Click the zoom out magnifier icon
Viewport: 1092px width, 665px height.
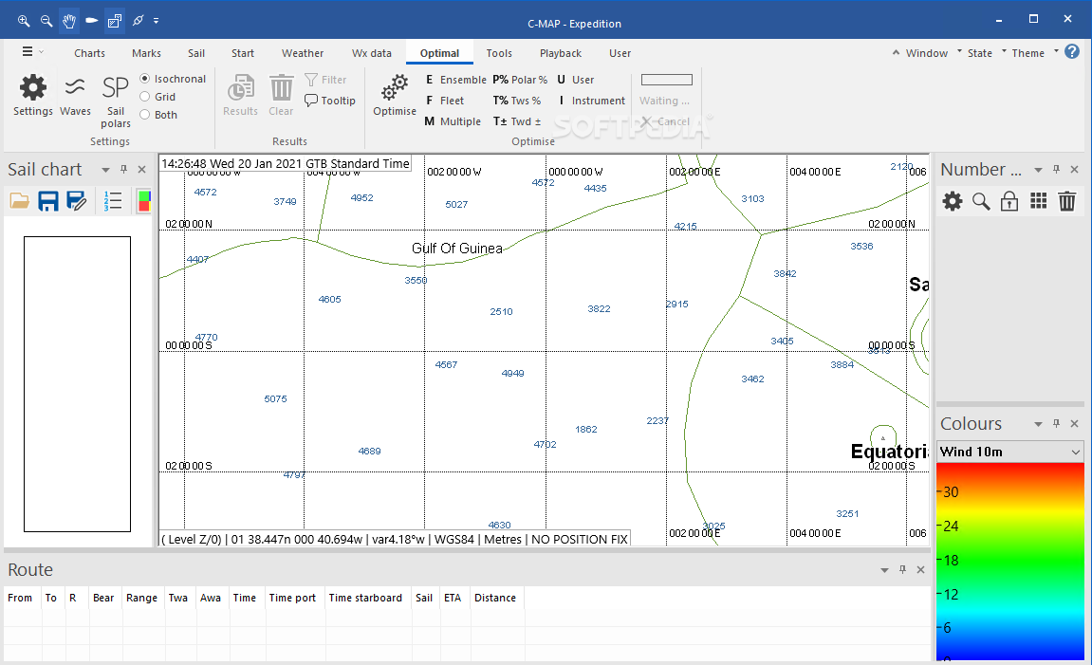[x=46, y=21]
